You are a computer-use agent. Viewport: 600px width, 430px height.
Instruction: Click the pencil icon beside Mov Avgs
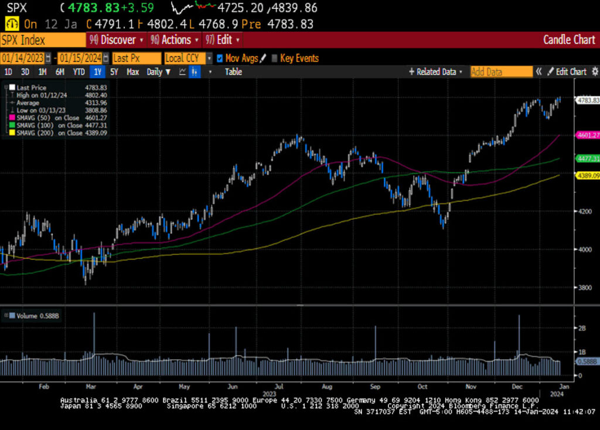pos(263,59)
